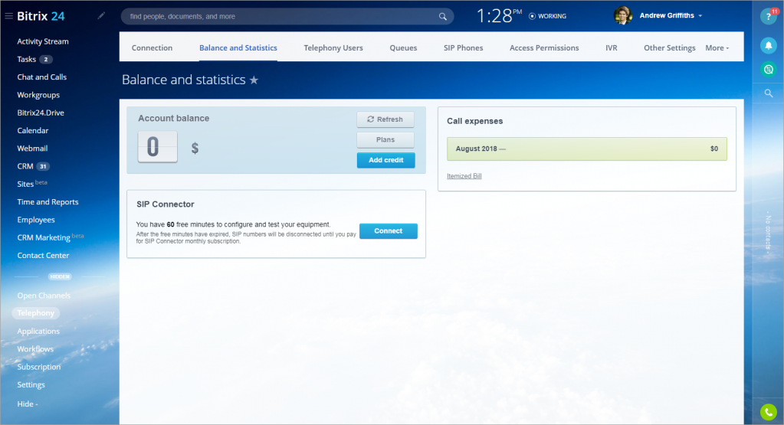
Task: Switch to the Connection tab
Action: pos(152,48)
